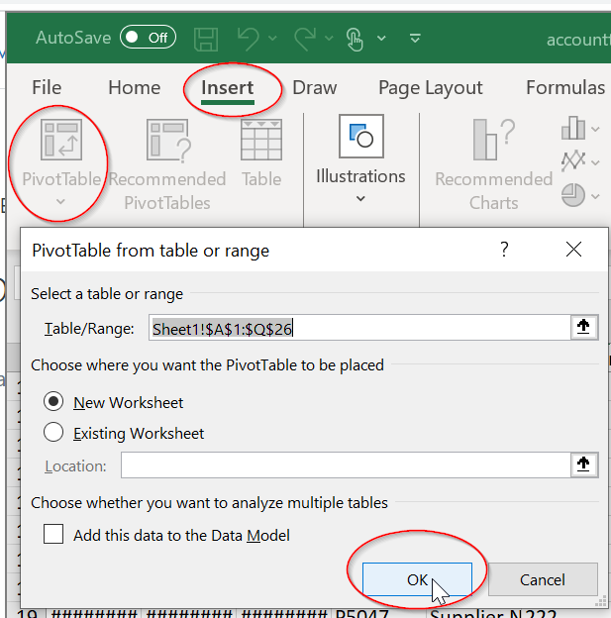The height and width of the screenshot is (618, 611).
Task: Select the New Worksheet radio button
Action: (x=53, y=402)
